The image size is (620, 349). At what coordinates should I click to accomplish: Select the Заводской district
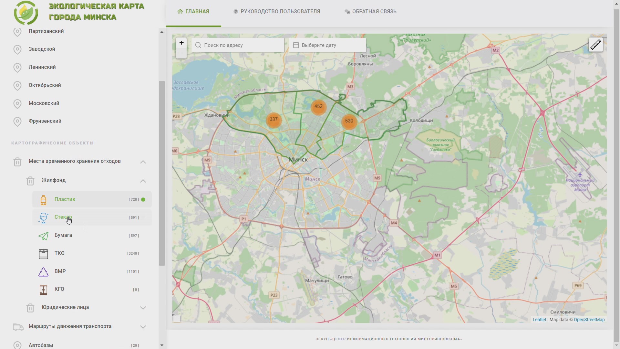click(42, 49)
